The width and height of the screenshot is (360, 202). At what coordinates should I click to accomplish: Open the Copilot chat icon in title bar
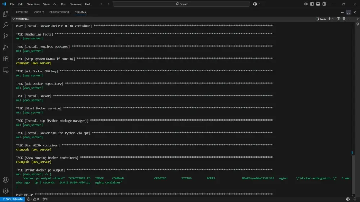255,4
